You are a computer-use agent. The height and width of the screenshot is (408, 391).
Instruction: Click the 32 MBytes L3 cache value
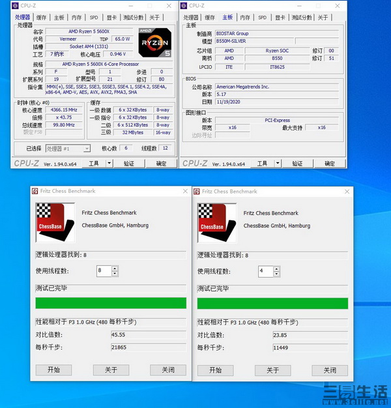click(133, 132)
